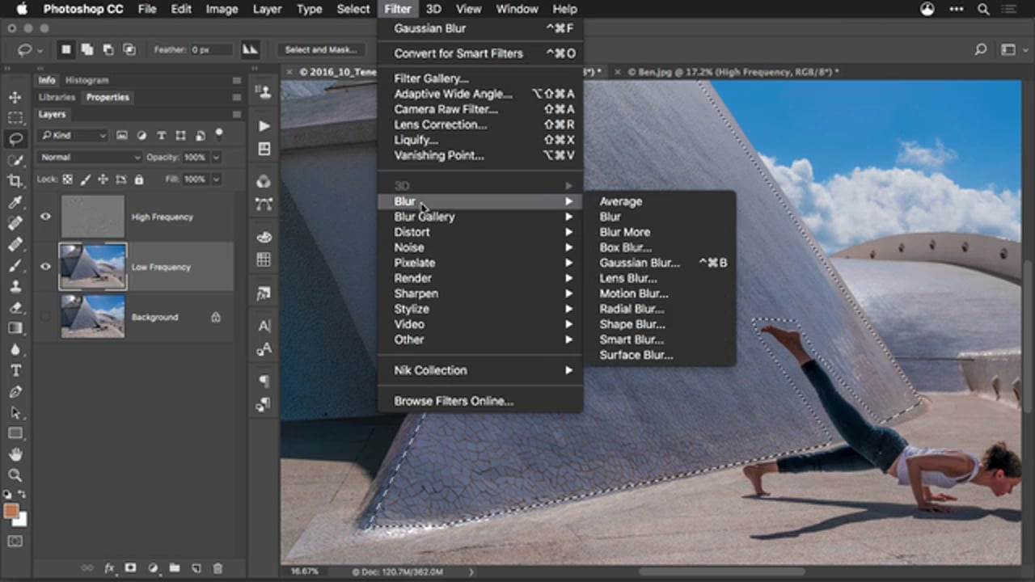Select Convert for Smart Filters

[480, 53]
